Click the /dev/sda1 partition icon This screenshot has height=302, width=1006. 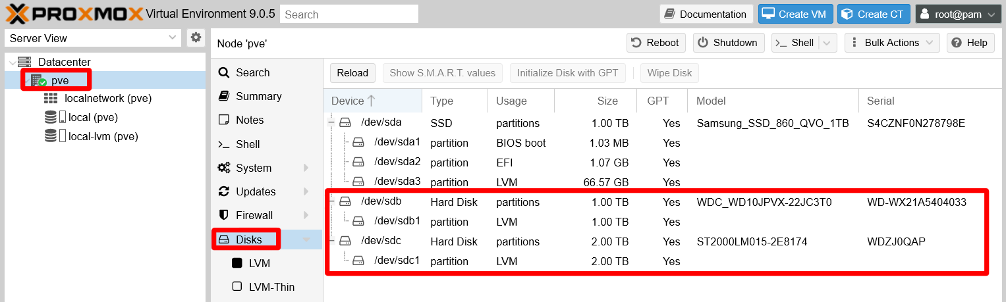(358, 143)
